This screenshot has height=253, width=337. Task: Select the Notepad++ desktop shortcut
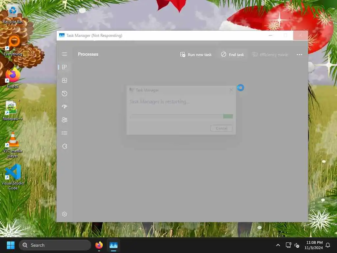pos(13,110)
